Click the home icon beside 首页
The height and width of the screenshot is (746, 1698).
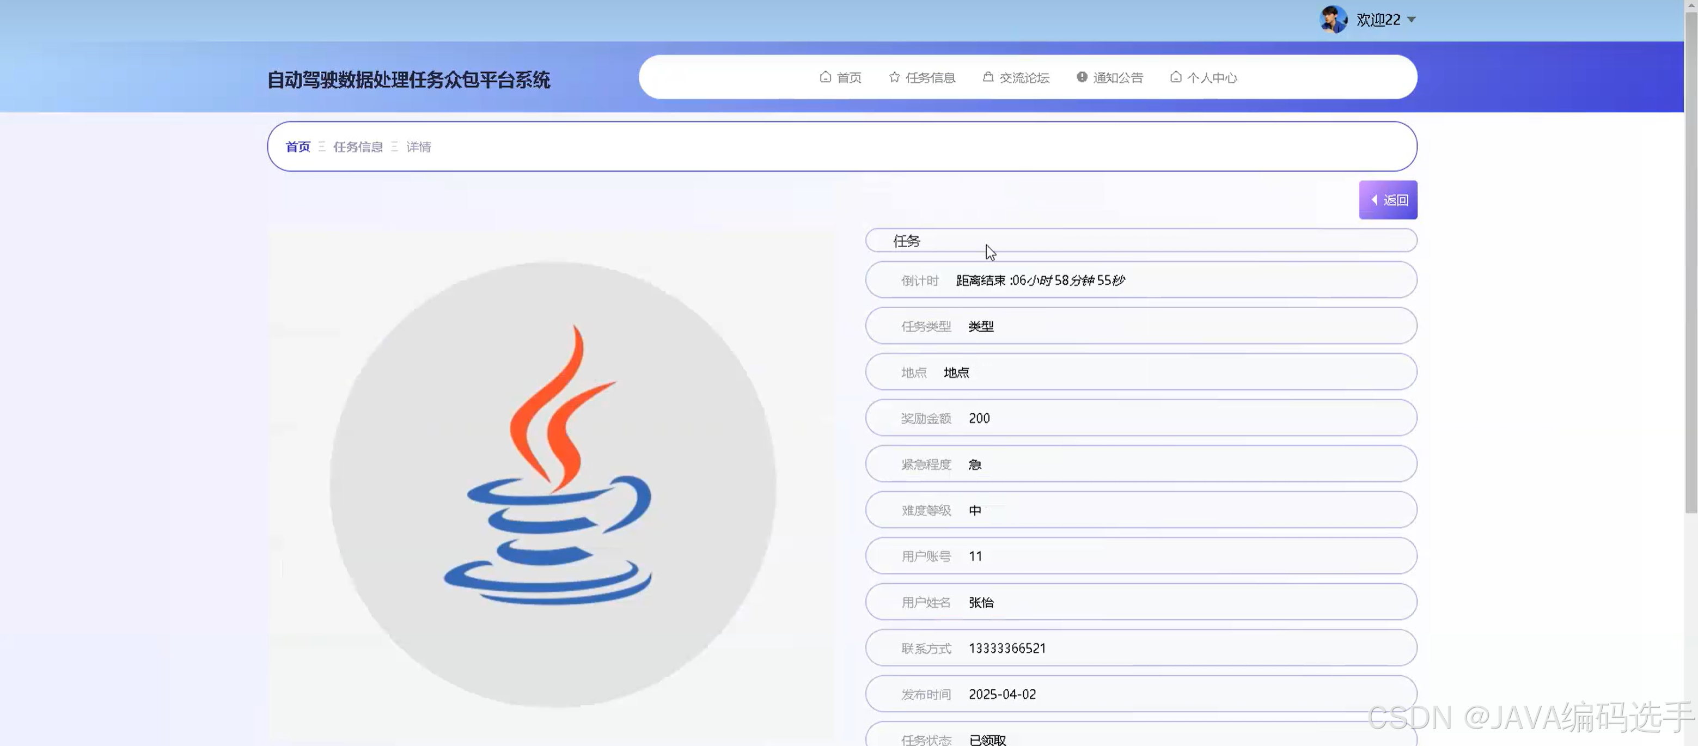click(825, 77)
